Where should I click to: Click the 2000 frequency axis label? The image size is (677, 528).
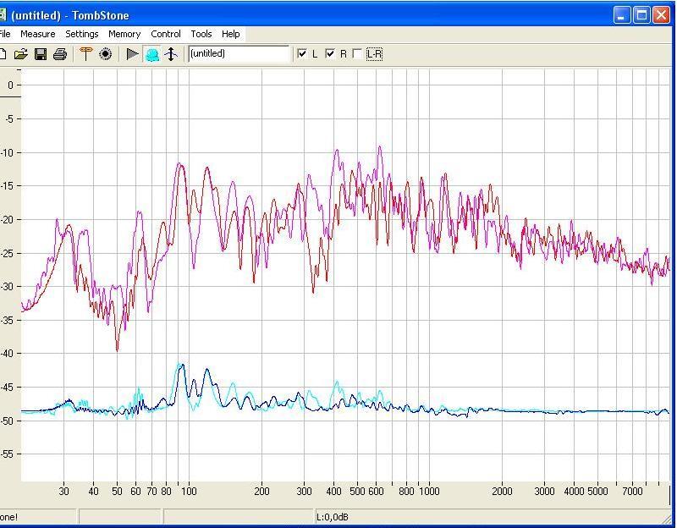coord(502,492)
